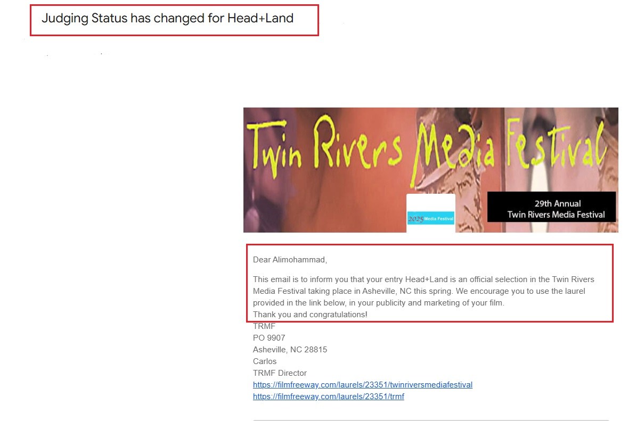Click the name Carlos in signature

click(x=265, y=361)
